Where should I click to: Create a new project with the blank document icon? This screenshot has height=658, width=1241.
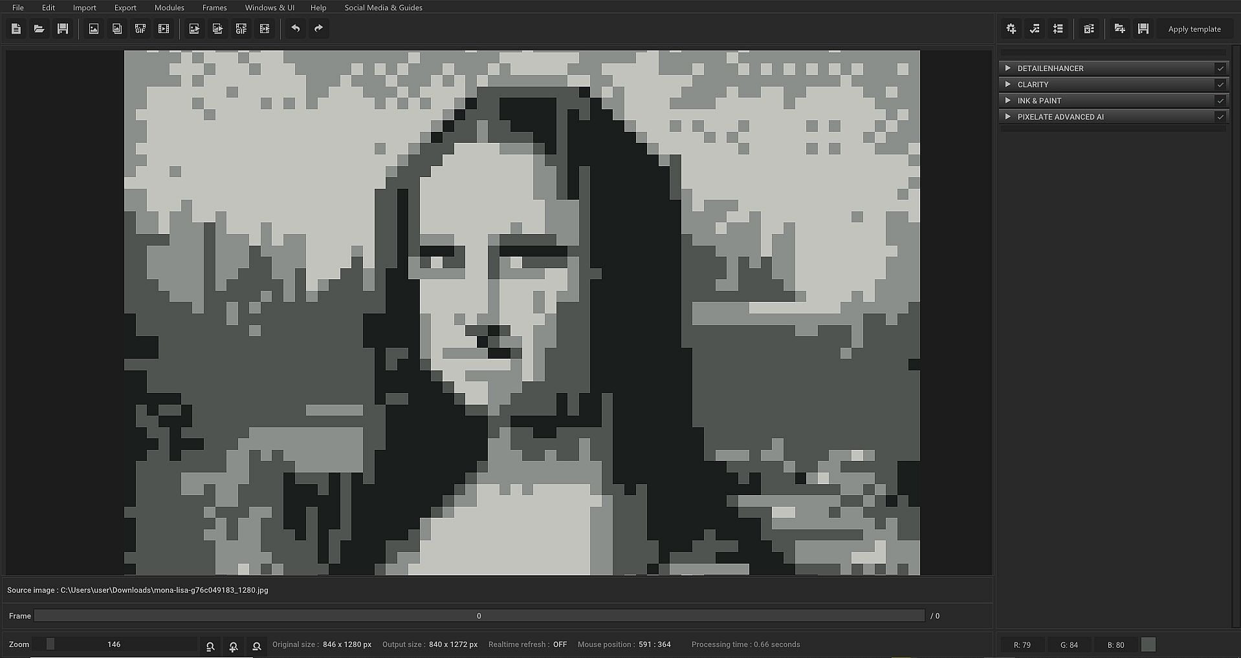(x=16, y=28)
